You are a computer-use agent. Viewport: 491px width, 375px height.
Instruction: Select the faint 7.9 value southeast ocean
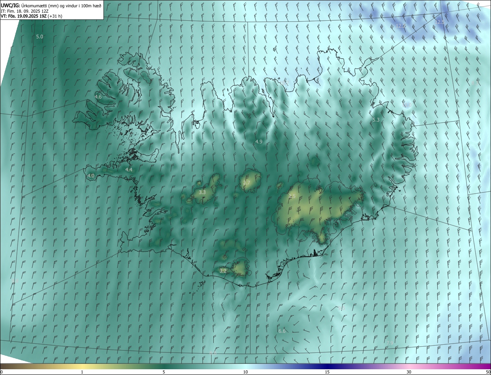tap(390, 343)
